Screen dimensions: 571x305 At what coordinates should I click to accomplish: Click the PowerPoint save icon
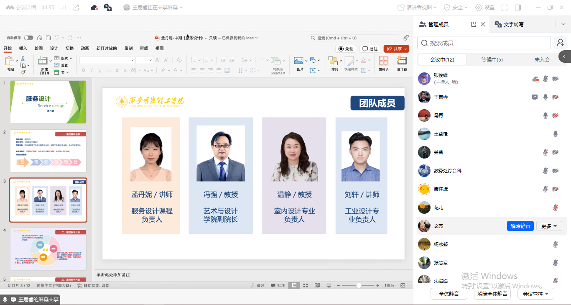tap(48, 38)
